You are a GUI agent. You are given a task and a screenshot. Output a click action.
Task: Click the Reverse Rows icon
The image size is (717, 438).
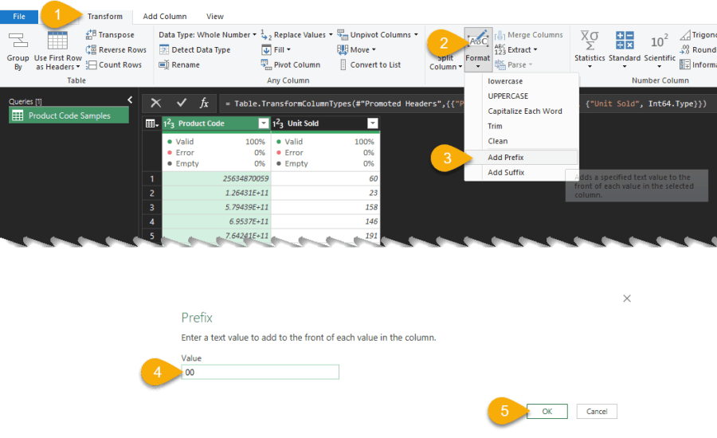(x=91, y=50)
